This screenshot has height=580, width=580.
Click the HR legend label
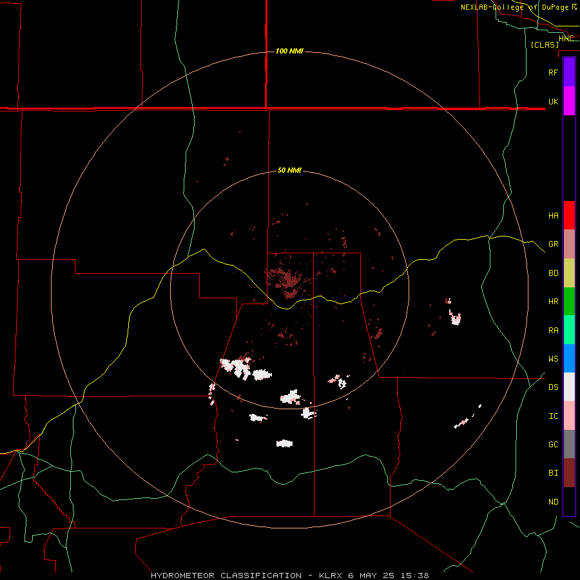(x=553, y=302)
